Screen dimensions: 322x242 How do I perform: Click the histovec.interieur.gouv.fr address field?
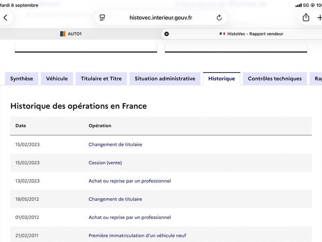click(161, 18)
